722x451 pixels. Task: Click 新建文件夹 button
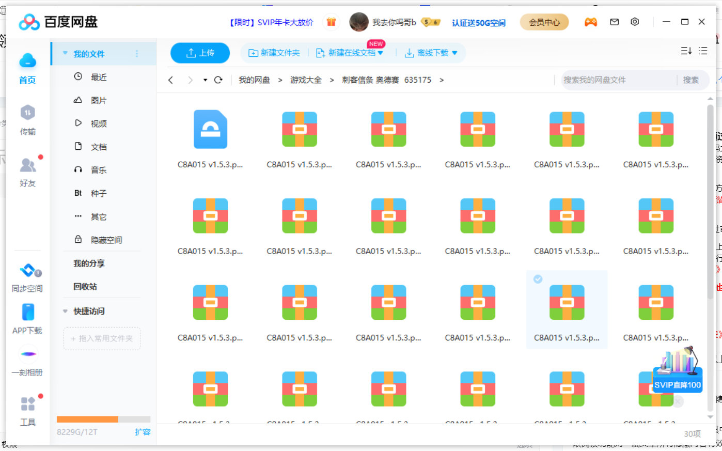pyautogui.click(x=274, y=53)
